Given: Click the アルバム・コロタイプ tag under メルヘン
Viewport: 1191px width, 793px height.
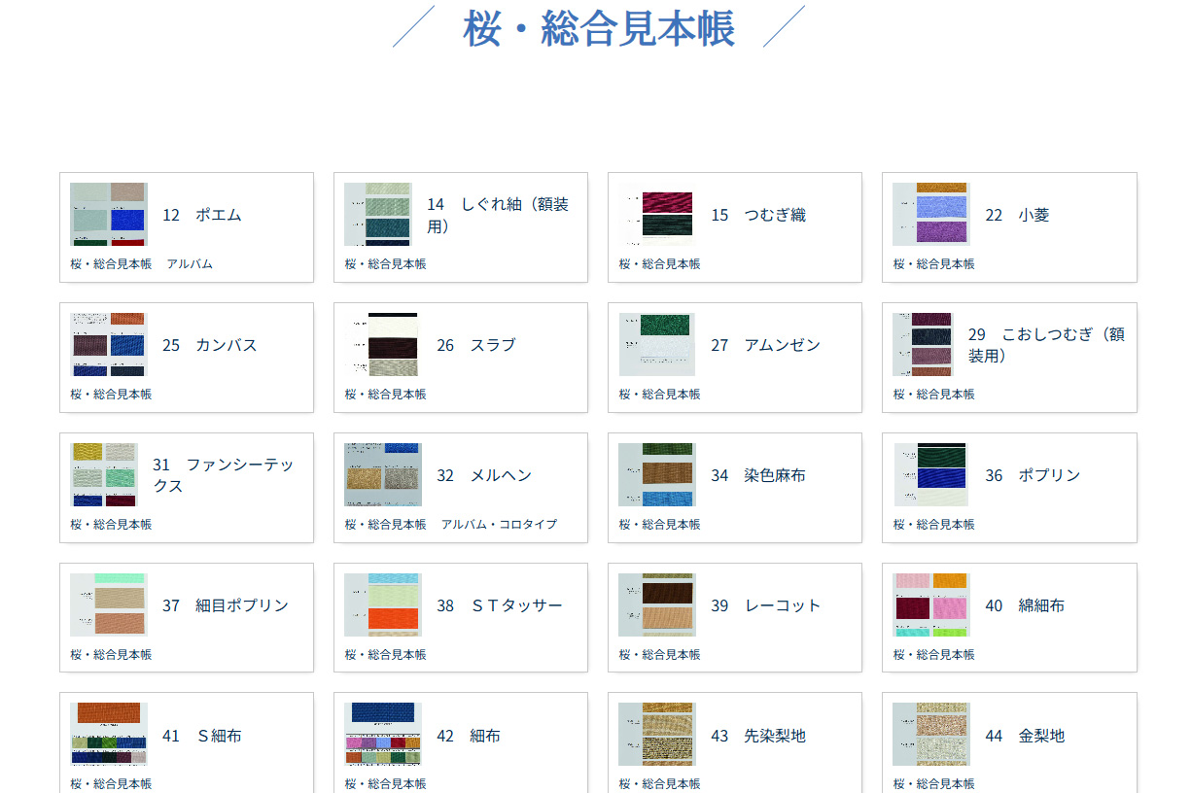Looking at the screenshot, I should pos(499,524).
